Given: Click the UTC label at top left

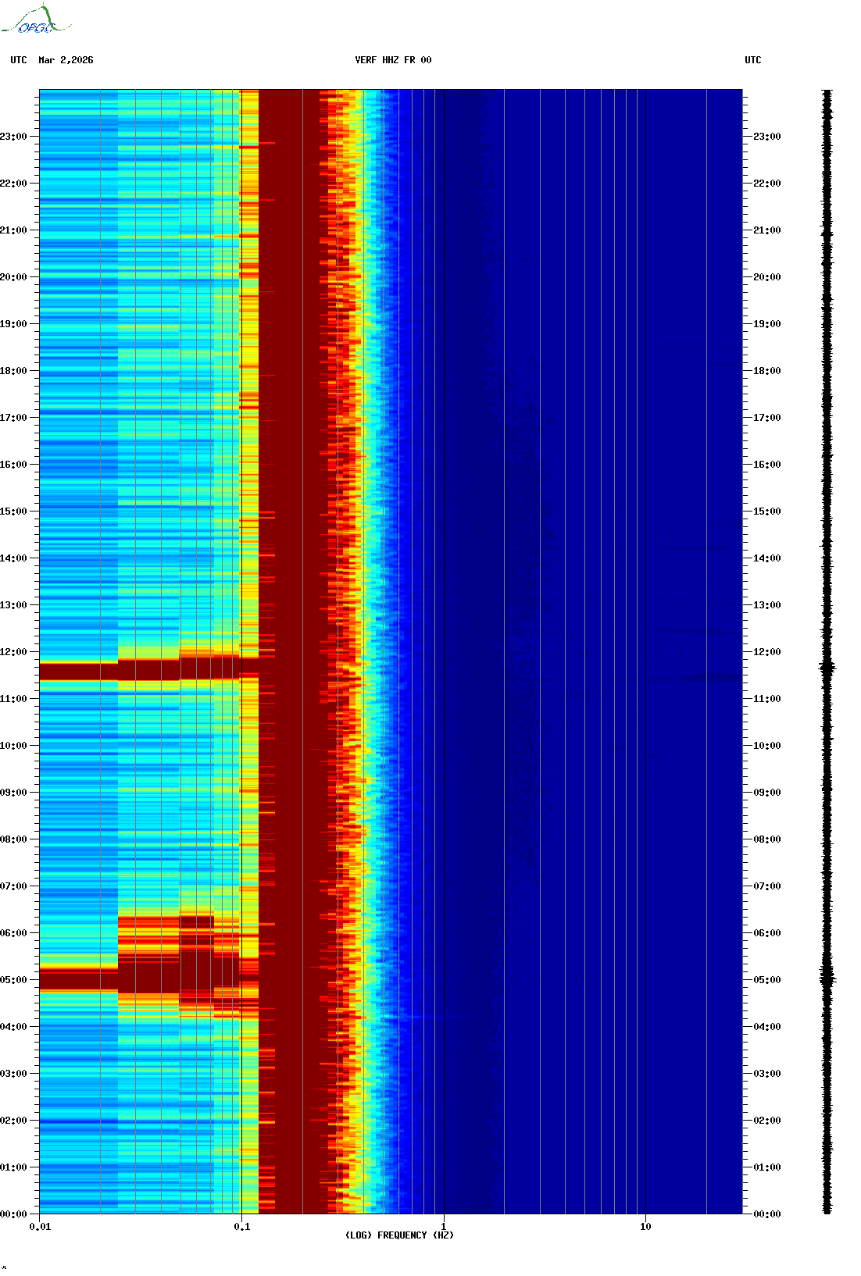Looking at the screenshot, I should pos(19,60).
